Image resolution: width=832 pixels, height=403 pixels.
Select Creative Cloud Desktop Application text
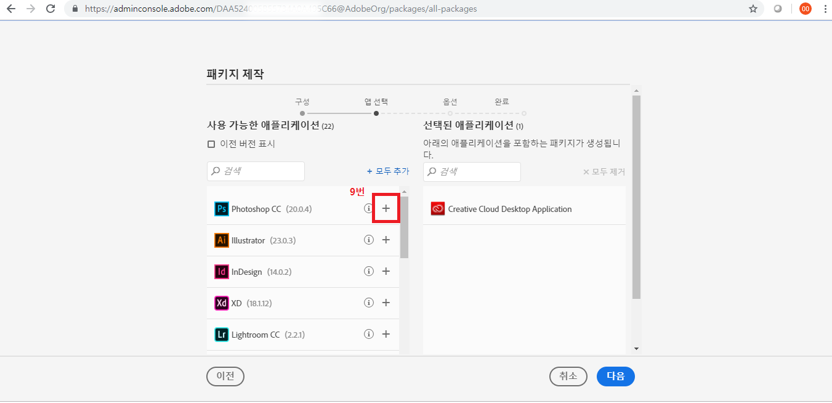click(x=510, y=209)
